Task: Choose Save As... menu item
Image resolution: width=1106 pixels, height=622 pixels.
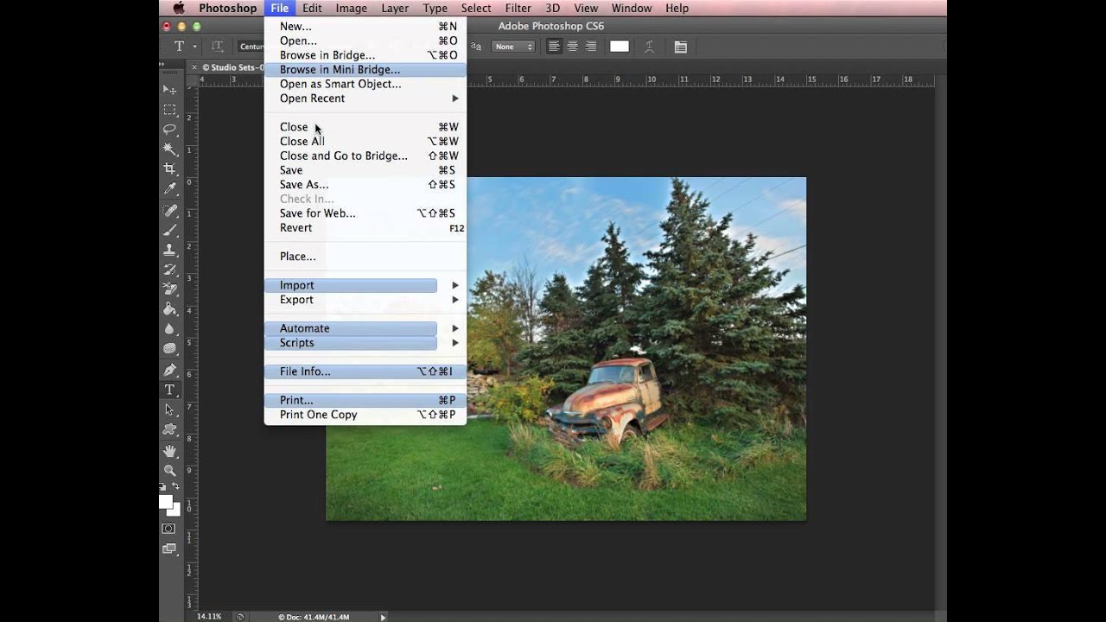Action: [x=365, y=185]
